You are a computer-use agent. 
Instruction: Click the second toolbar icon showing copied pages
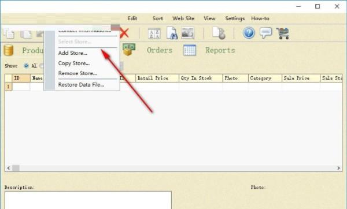pos(25,34)
